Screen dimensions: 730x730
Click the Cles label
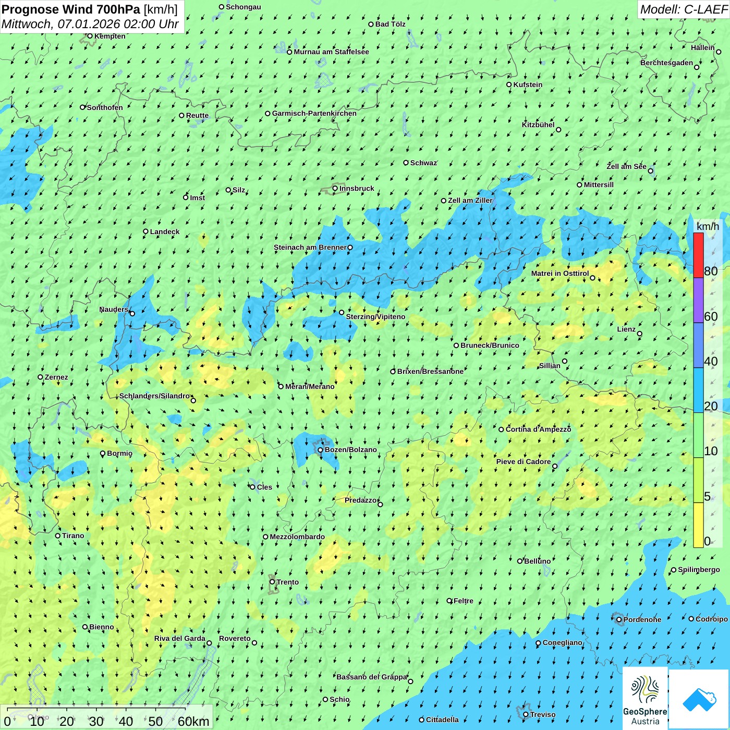click(x=264, y=487)
